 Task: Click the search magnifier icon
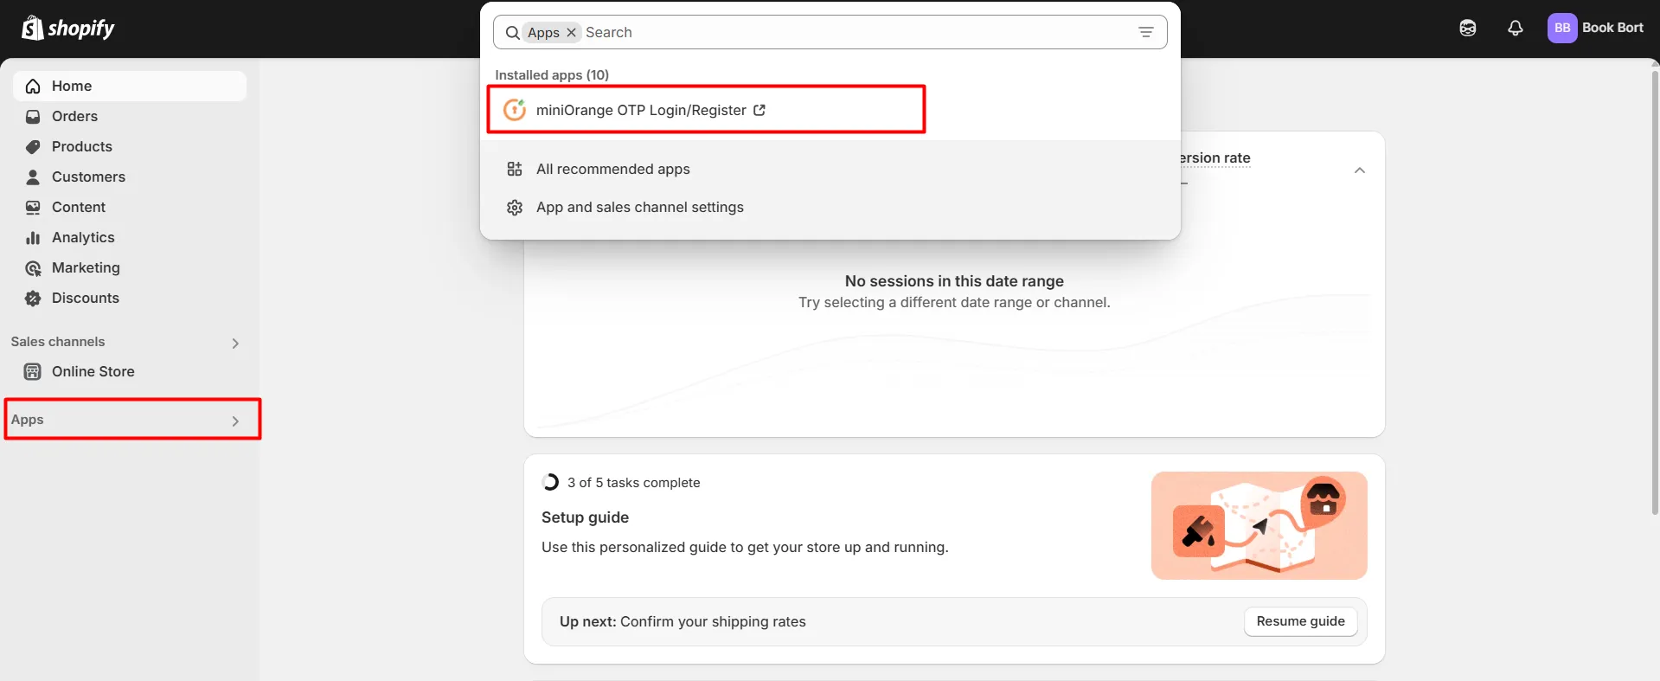512,33
